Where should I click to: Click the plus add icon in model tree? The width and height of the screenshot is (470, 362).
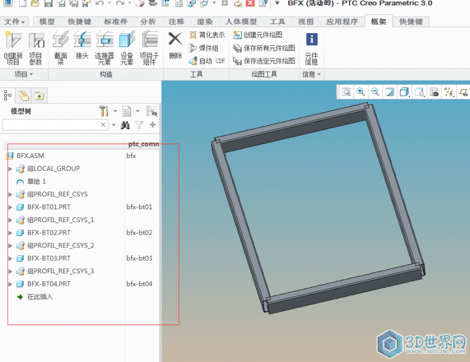click(x=153, y=124)
